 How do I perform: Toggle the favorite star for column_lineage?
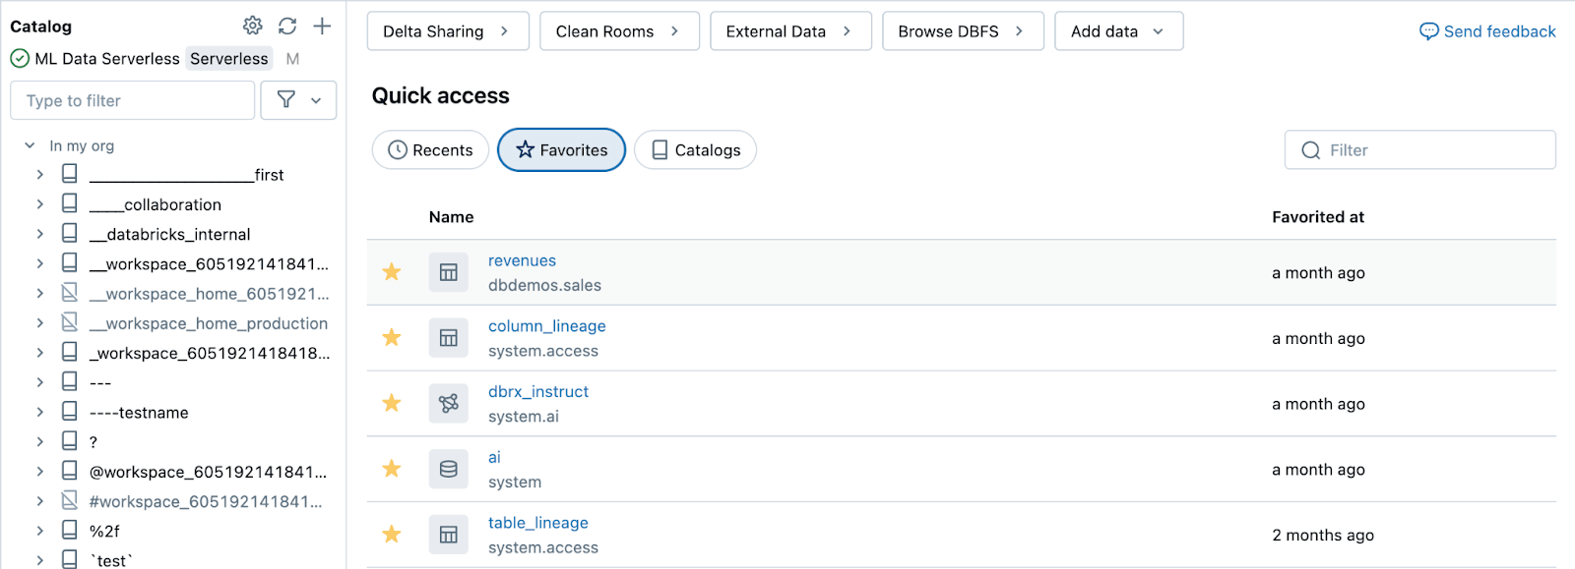click(x=392, y=338)
